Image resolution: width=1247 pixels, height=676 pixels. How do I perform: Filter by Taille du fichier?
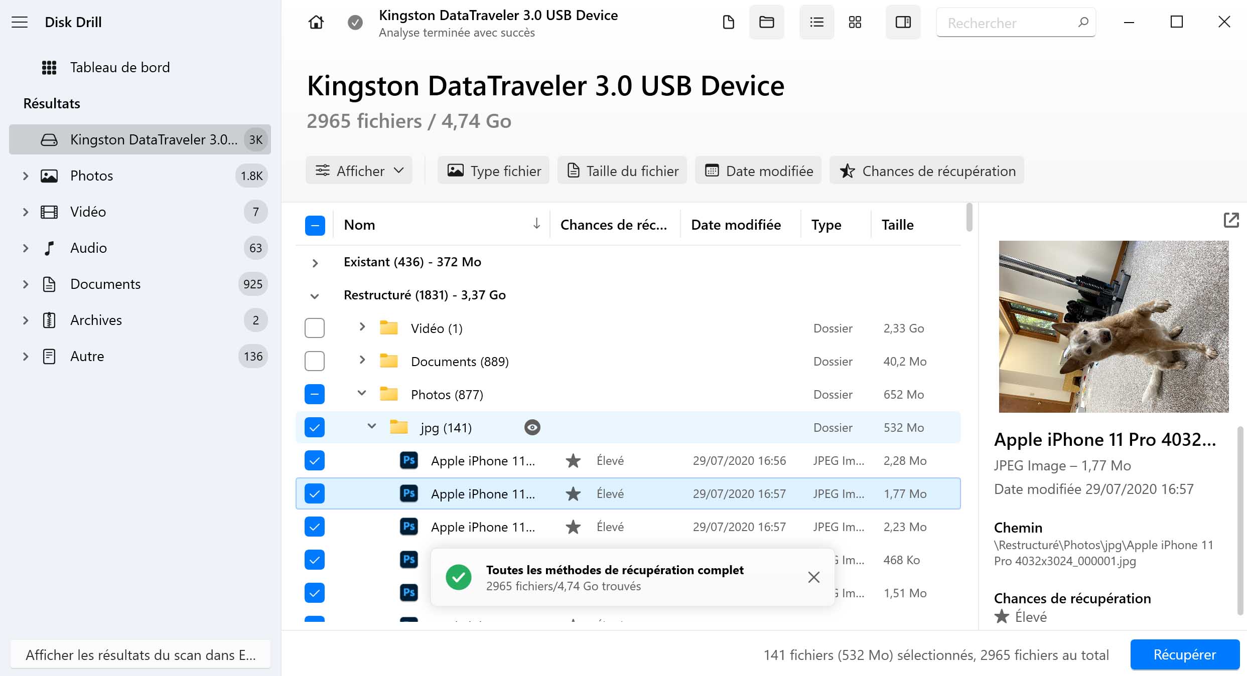coord(622,171)
